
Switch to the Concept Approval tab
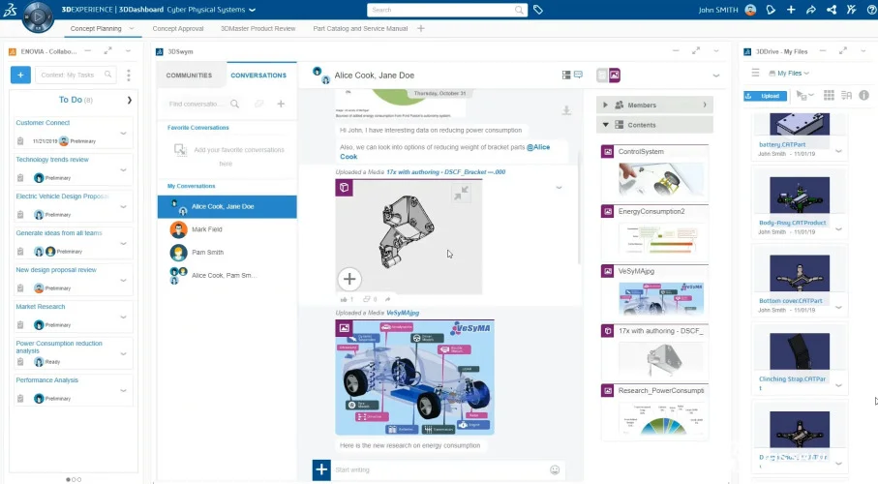pyautogui.click(x=178, y=29)
